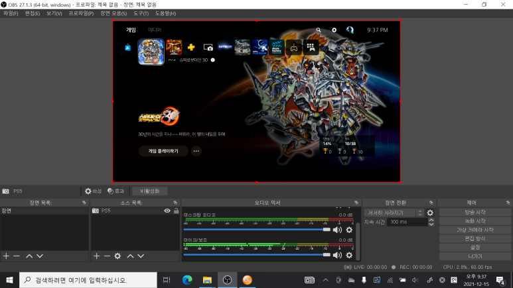513x288 pixels.
Task: Open Microsoft Edge from taskbar
Action: pos(187,280)
